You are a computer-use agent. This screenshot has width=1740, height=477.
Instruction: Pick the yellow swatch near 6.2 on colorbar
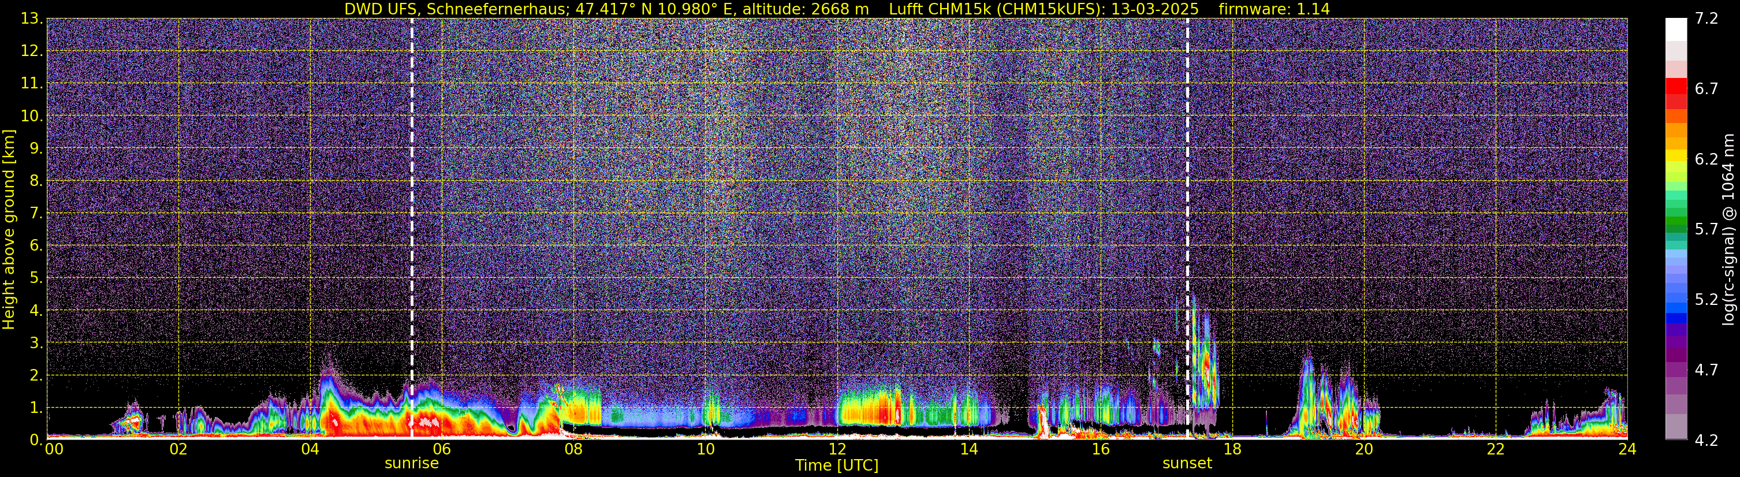coord(1676,155)
